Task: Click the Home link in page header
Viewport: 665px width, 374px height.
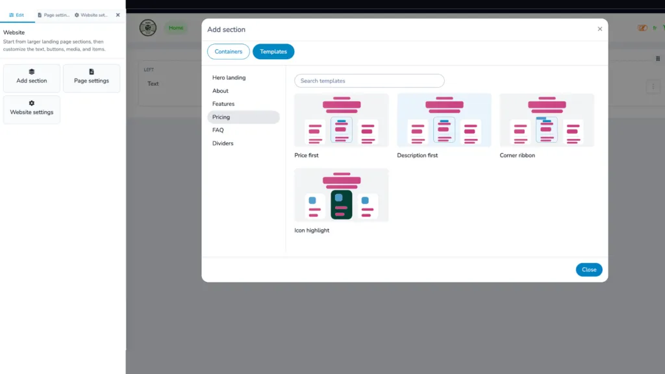Action: pos(176,28)
